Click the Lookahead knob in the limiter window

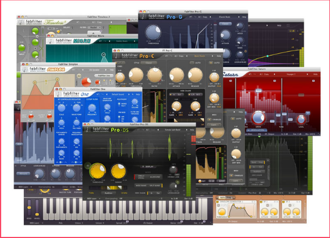coord(39,174)
